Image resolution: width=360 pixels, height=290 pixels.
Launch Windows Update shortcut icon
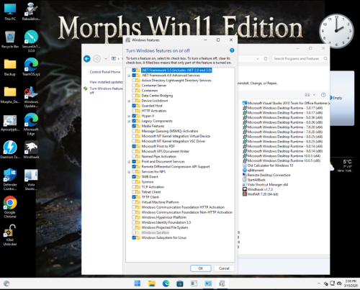coord(31,96)
